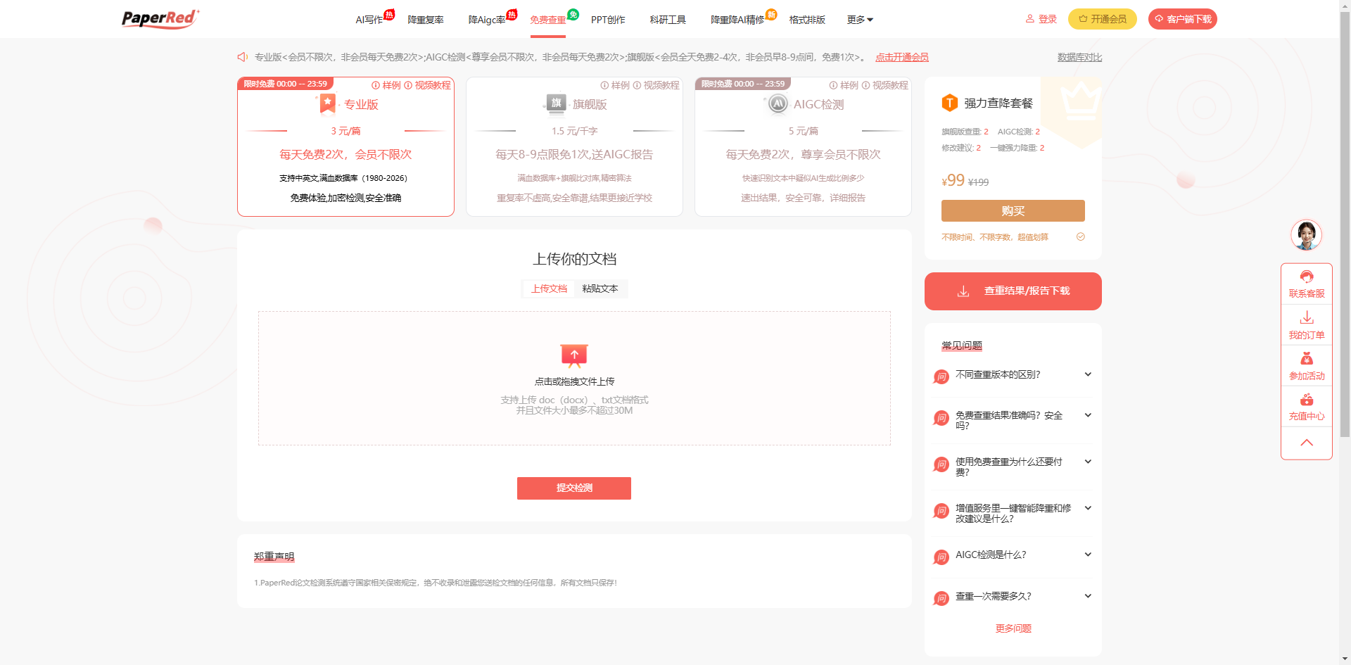Select the AIGC检测 plan title
Screen dimensions: 1351x665
818,104
